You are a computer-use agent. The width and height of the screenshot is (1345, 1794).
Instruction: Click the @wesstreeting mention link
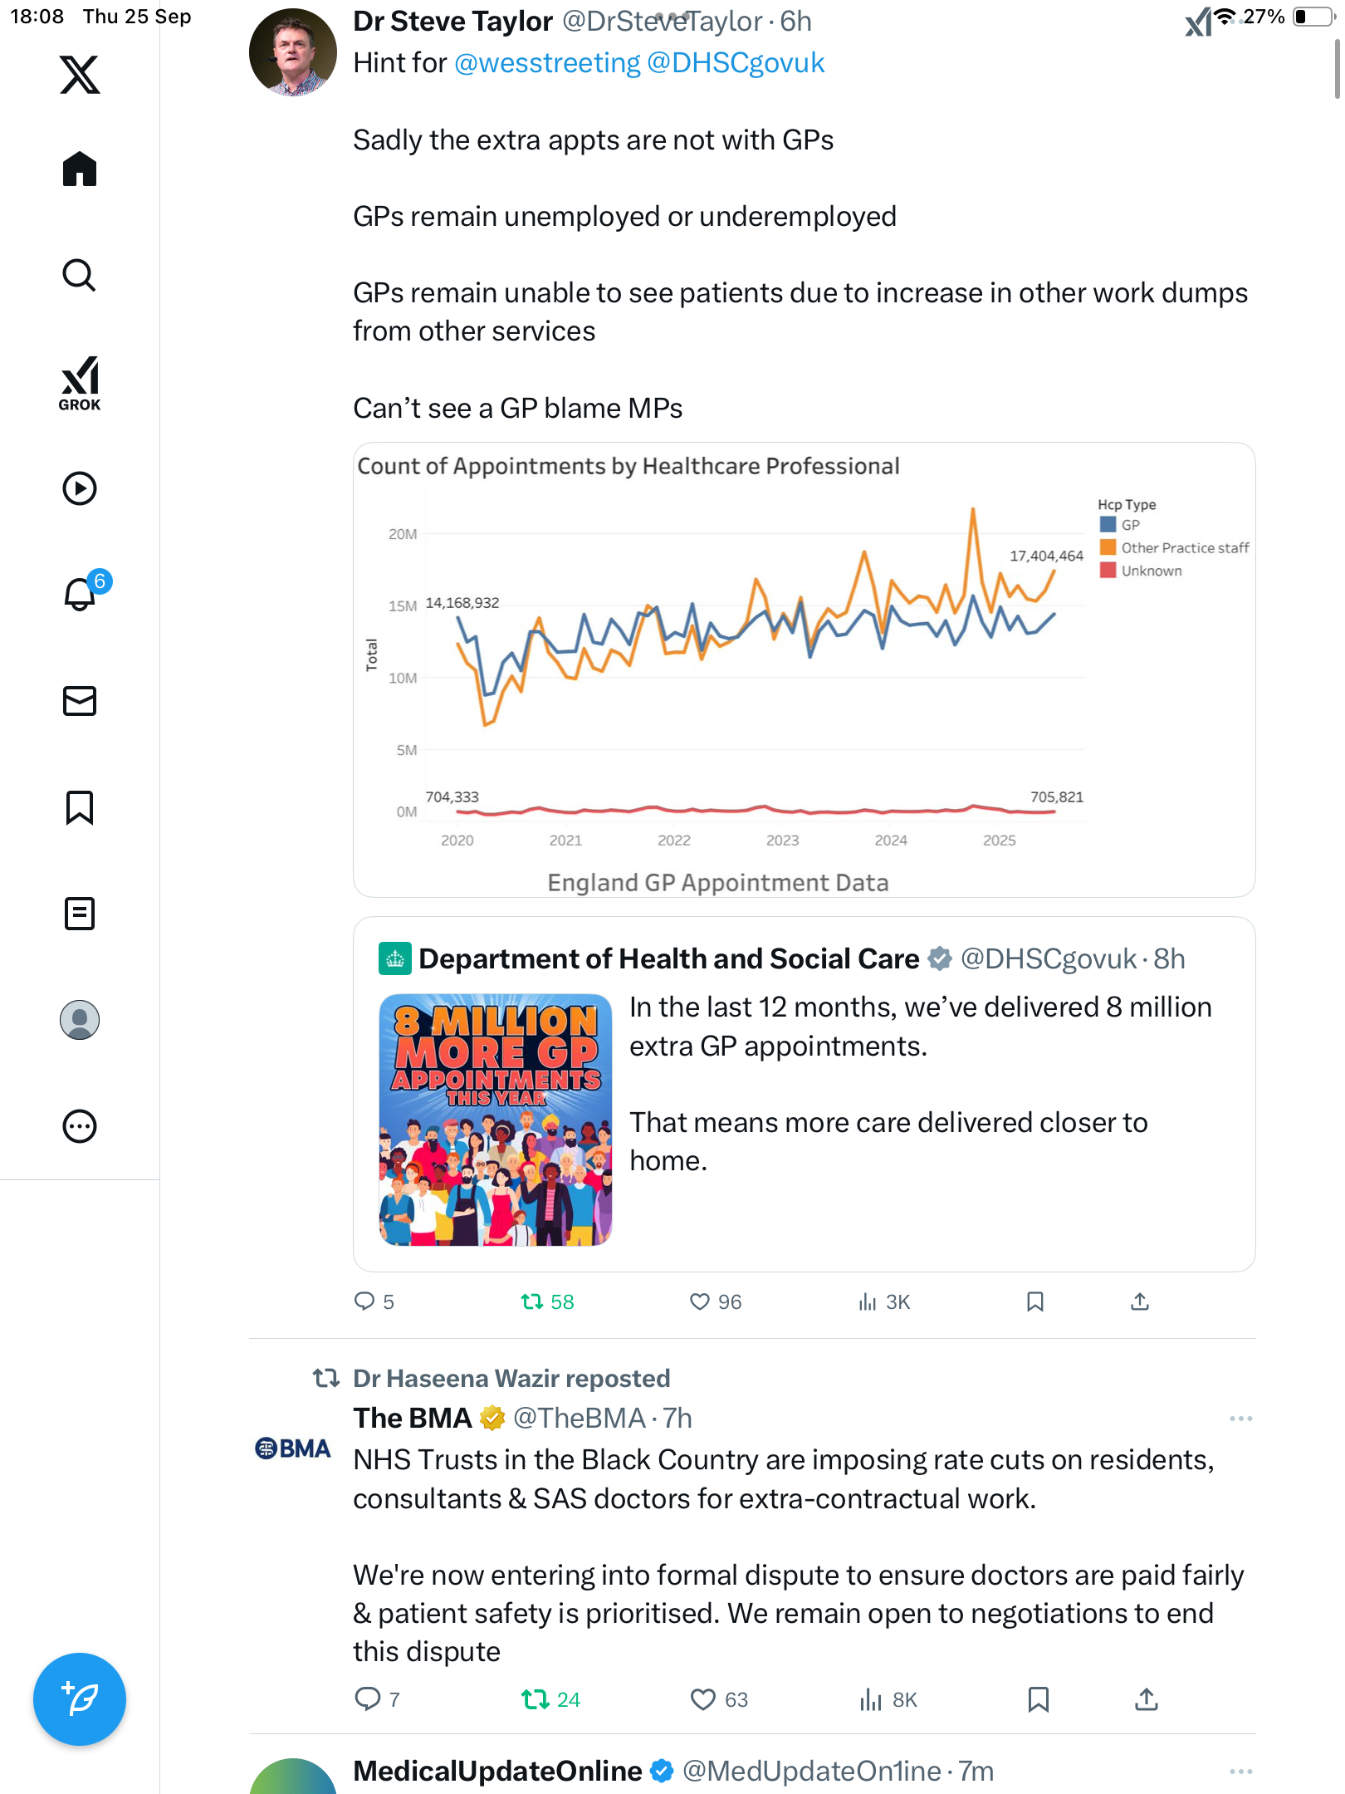tap(547, 63)
